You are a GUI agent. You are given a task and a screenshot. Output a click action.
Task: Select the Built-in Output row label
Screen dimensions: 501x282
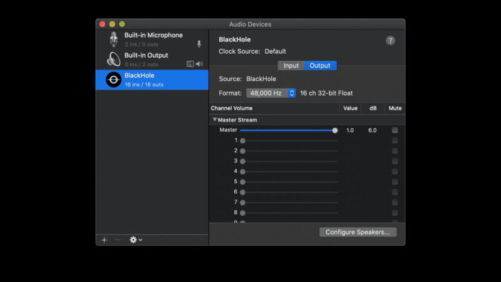click(x=146, y=55)
